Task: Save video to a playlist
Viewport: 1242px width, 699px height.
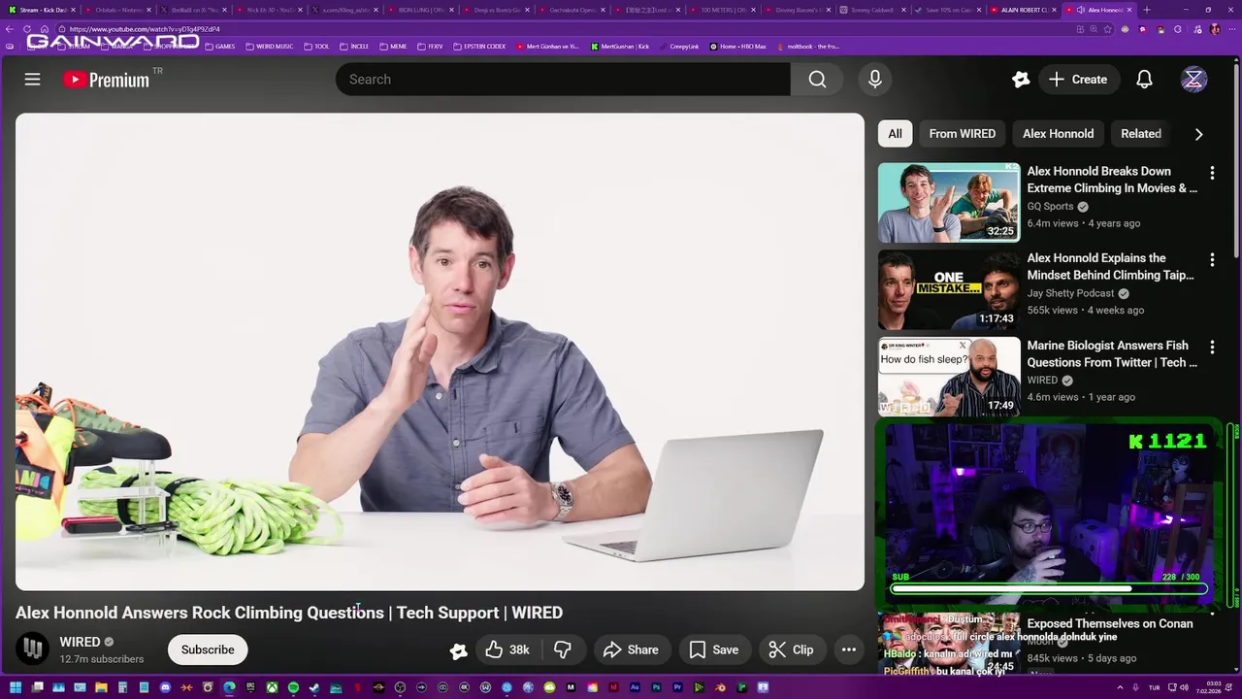Action: tap(714, 649)
